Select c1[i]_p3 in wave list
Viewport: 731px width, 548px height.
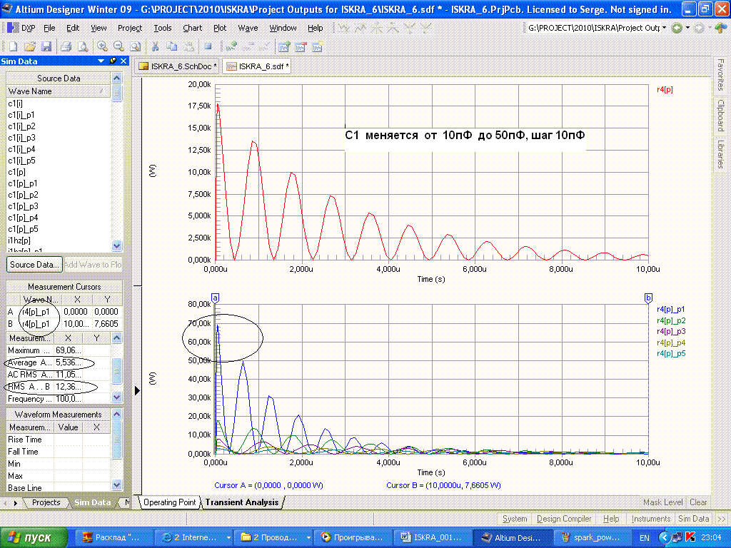tap(21, 138)
